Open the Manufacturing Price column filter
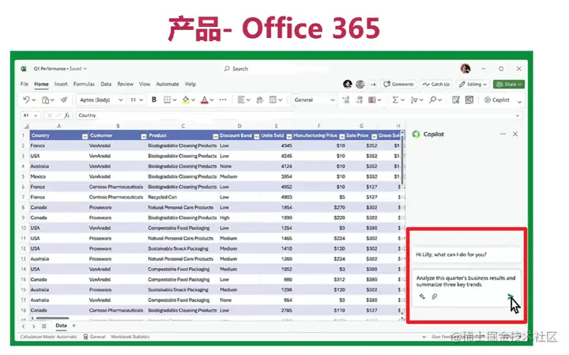Screen dimensions: 569x355 tap(341, 136)
